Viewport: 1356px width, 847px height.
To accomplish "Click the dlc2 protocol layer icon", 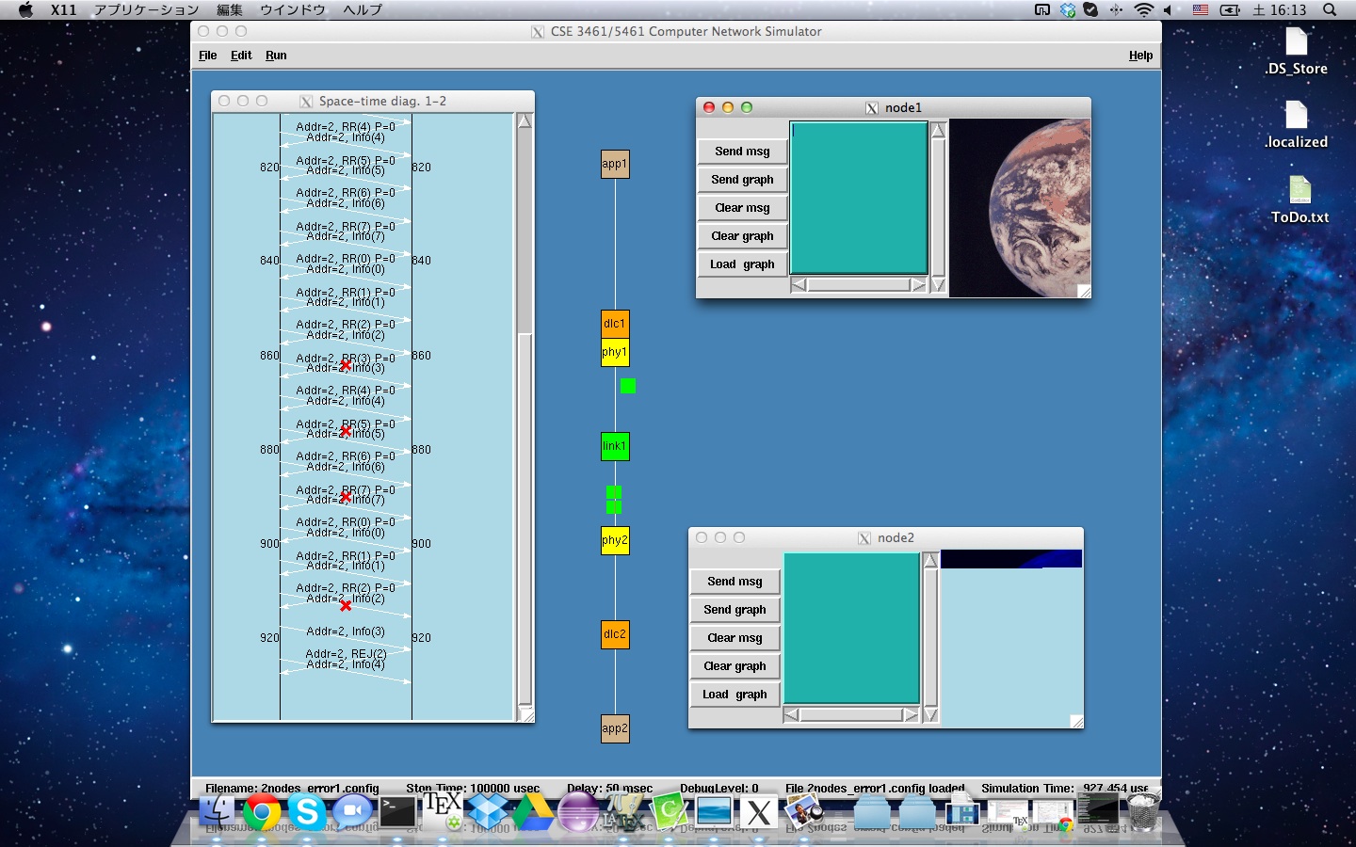I will [x=615, y=634].
